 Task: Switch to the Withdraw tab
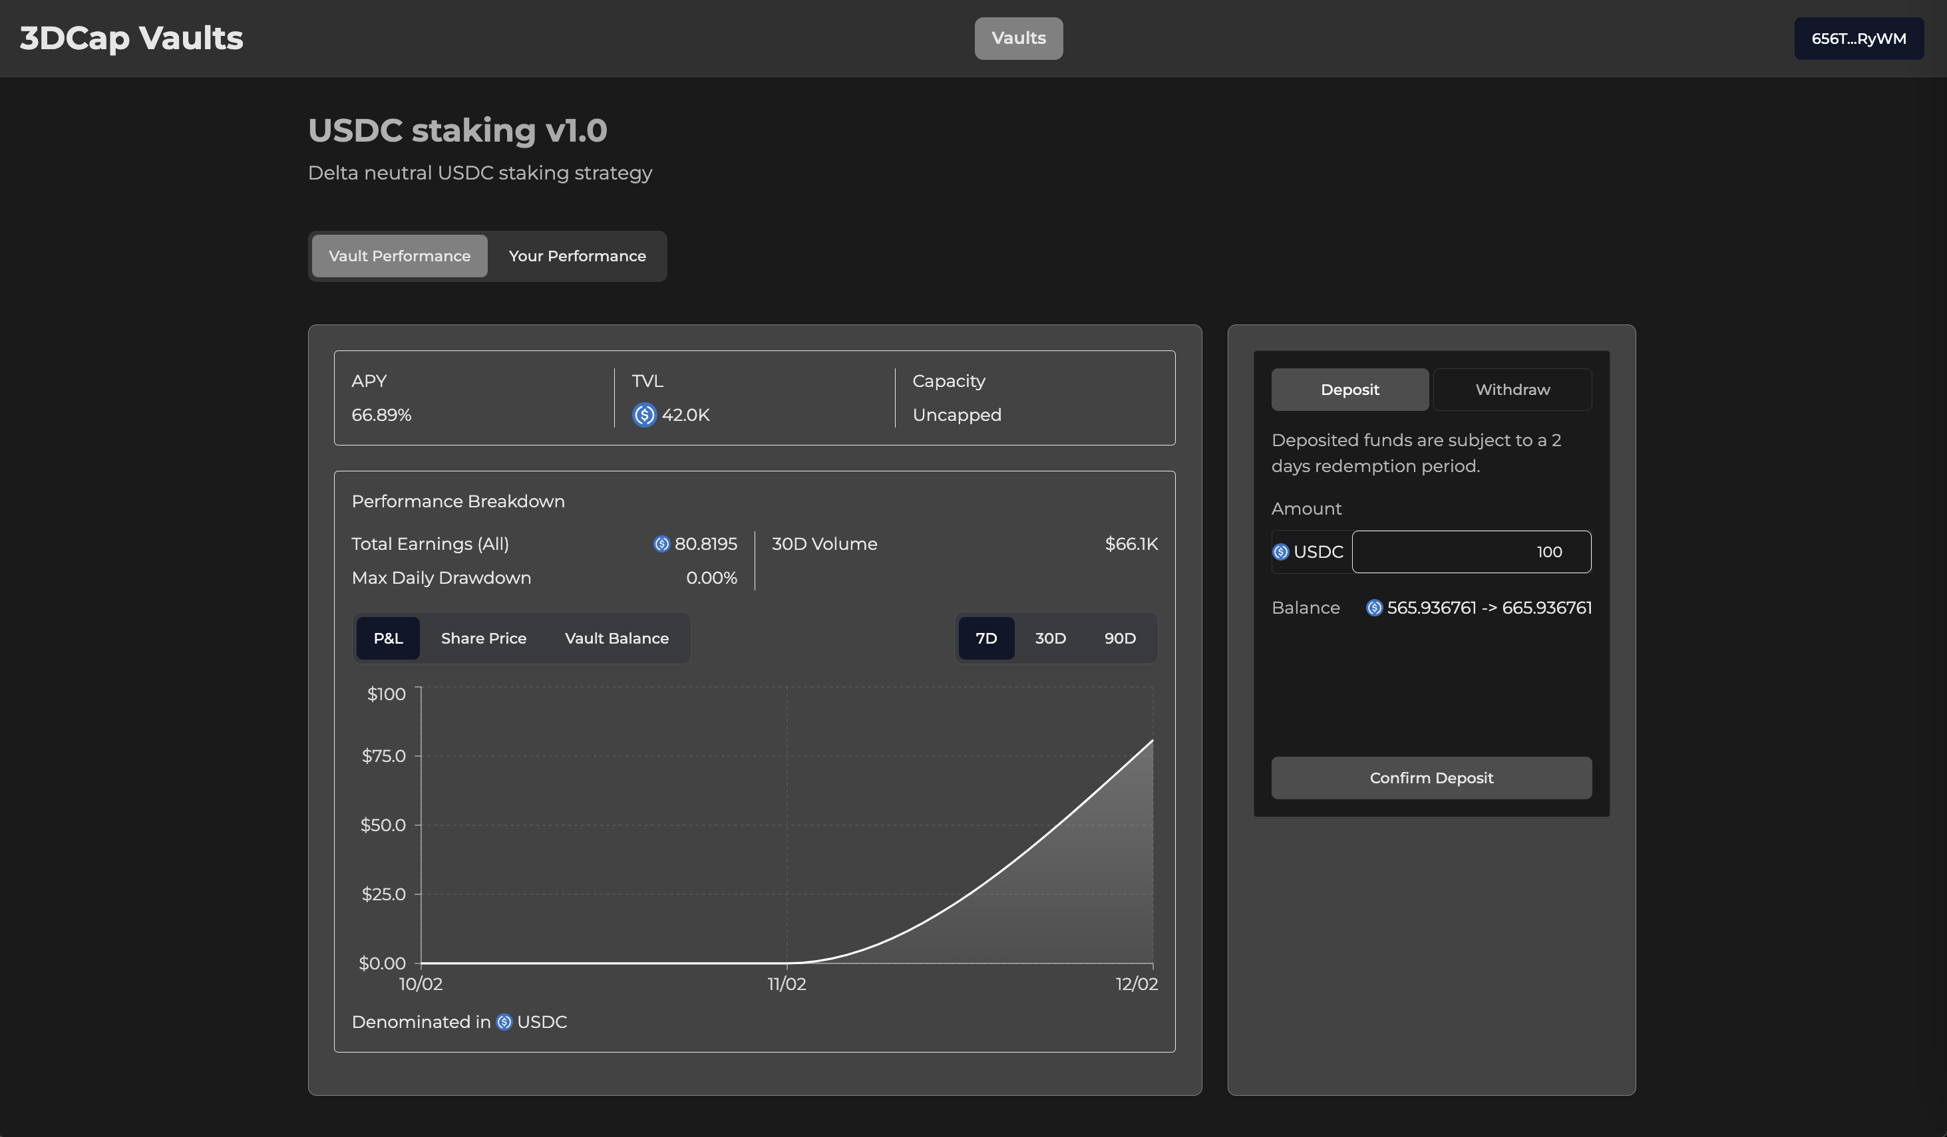tap(1512, 390)
